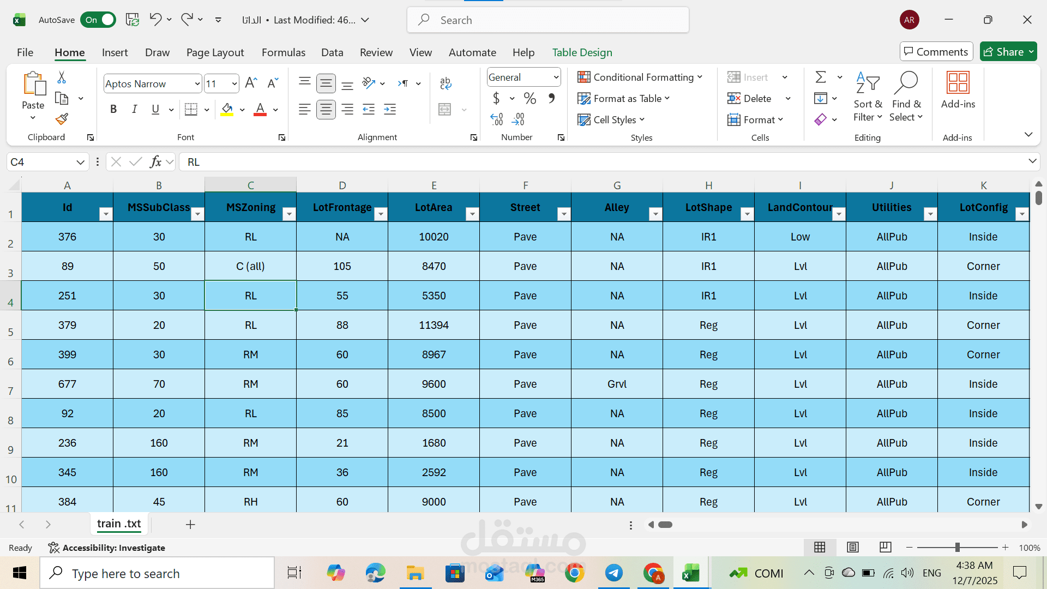This screenshot has height=589, width=1047.
Task: Switch to the Table Design tab
Action: point(582,52)
